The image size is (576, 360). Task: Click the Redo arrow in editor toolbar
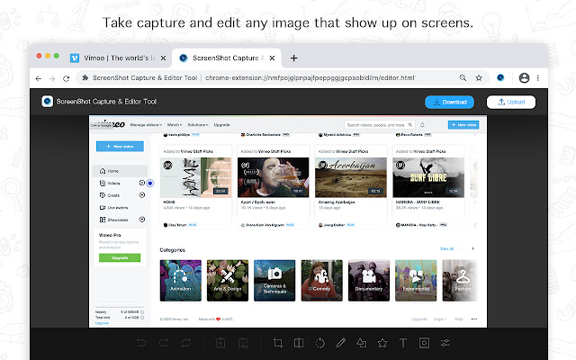click(x=164, y=343)
